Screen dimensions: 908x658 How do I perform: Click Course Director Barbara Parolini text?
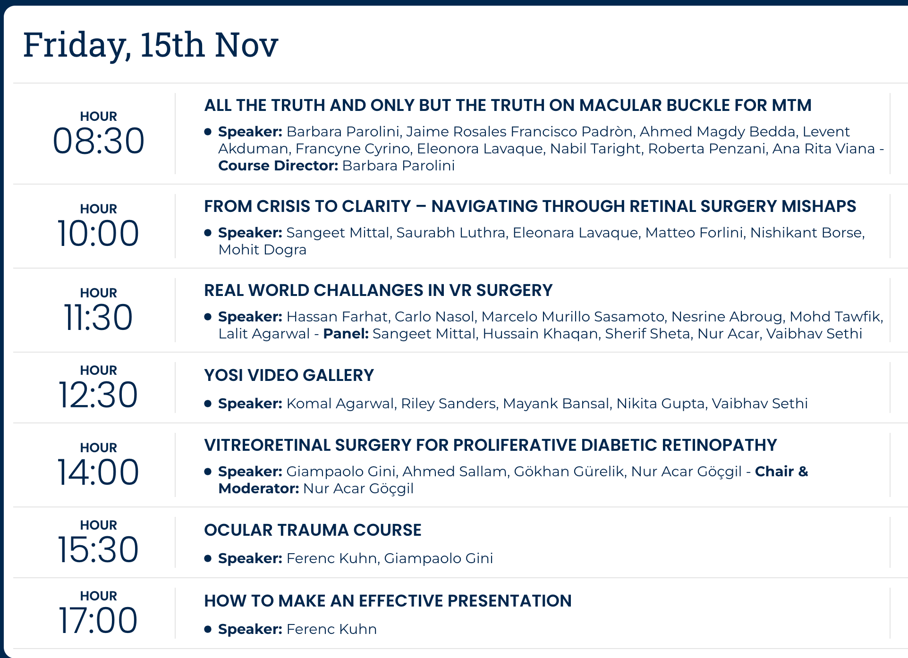pos(337,166)
